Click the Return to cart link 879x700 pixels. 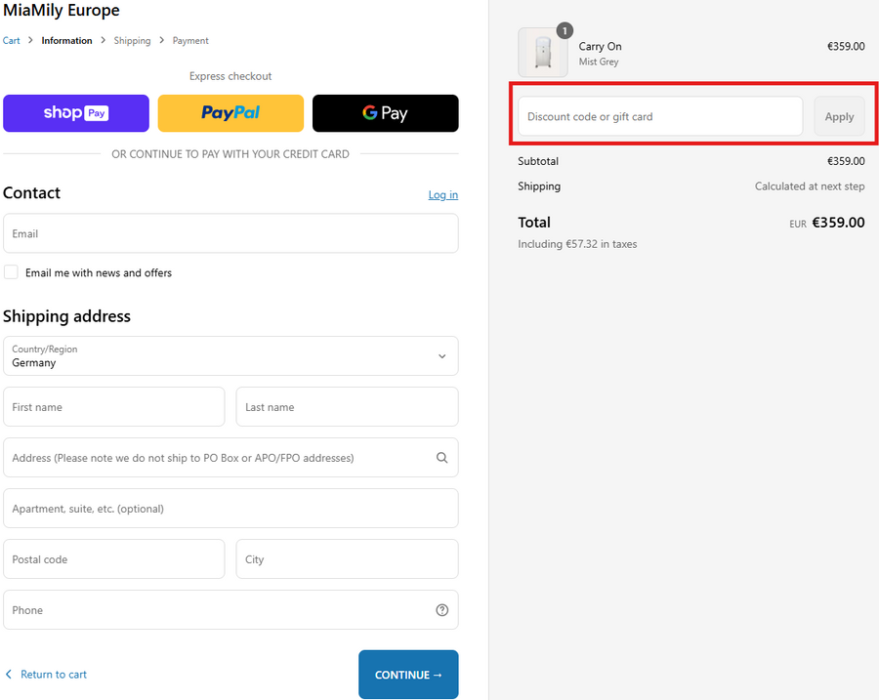click(53, 675)
